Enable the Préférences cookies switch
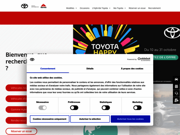180x135 pixels. pos(74,108)
